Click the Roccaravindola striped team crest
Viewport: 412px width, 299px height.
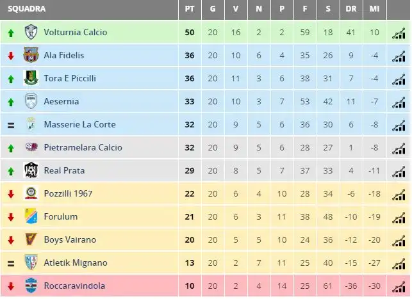(31, 285)
